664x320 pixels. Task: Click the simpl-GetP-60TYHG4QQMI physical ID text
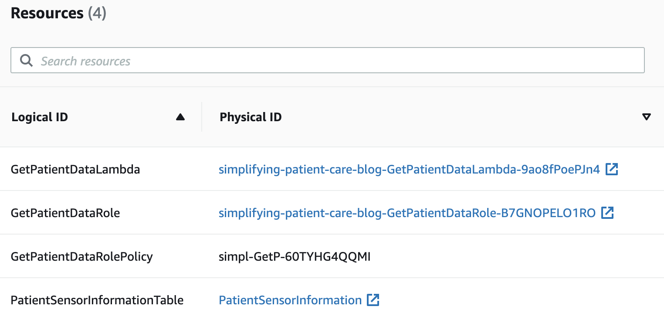295,256
